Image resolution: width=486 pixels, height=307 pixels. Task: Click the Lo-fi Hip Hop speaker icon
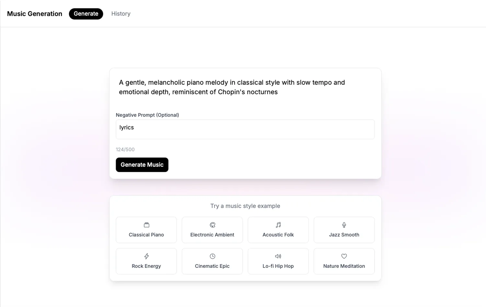click(x=278, y=256)
